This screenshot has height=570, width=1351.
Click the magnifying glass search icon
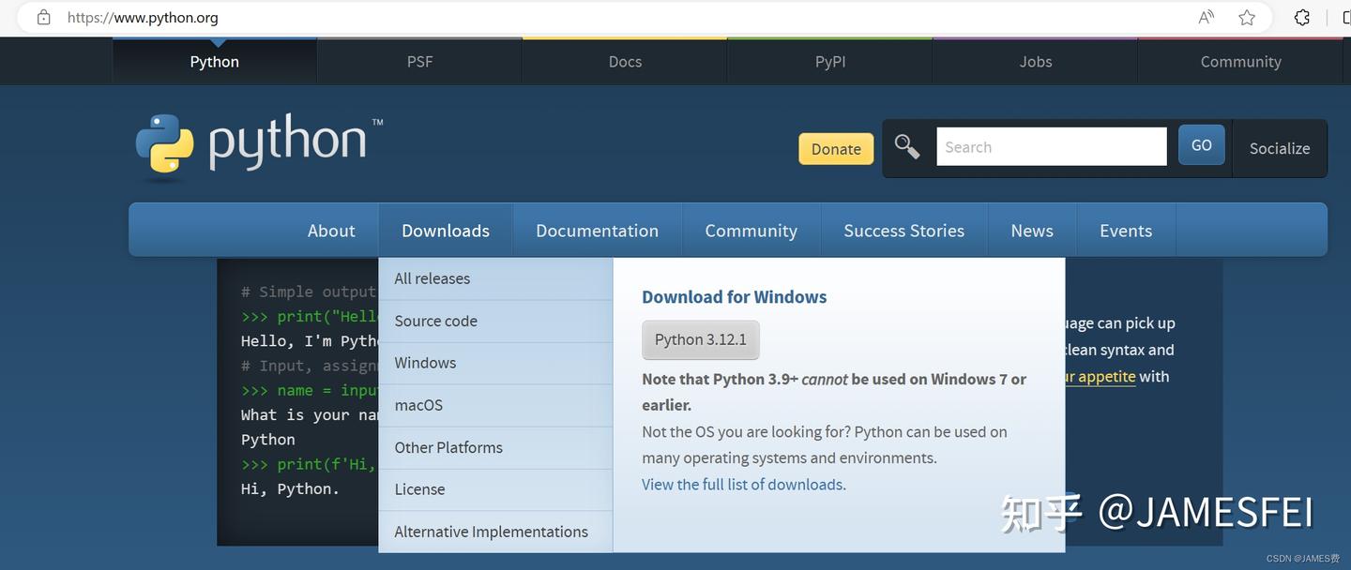pos(906,146)
